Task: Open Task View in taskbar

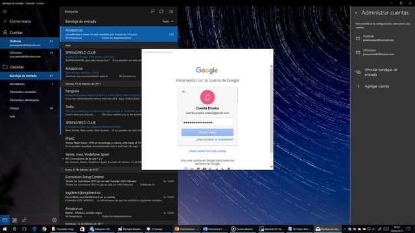Action: click(x=24, y=228)
